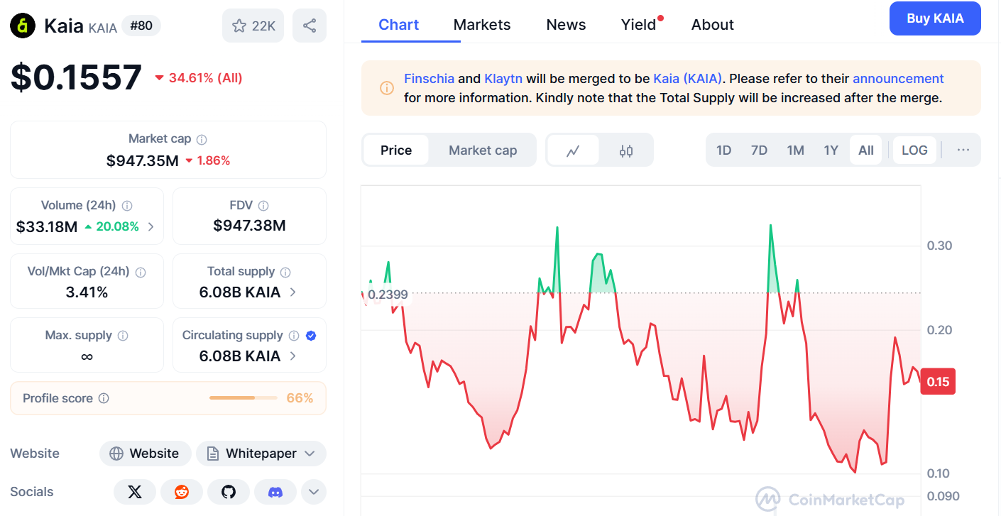Open the Website button
1001x516 pixels.
click(145, 454)
